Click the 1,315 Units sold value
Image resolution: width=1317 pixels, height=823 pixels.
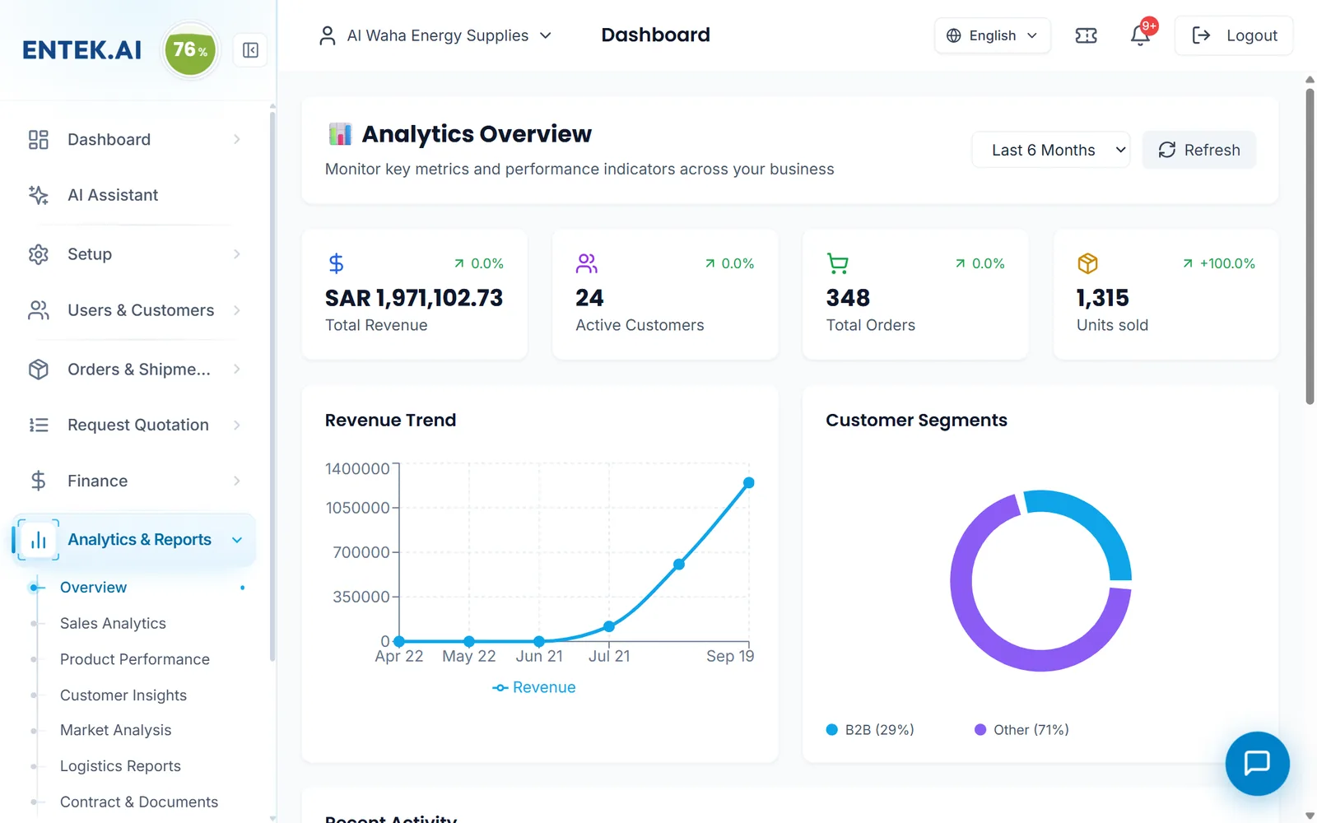[1103, 298]
